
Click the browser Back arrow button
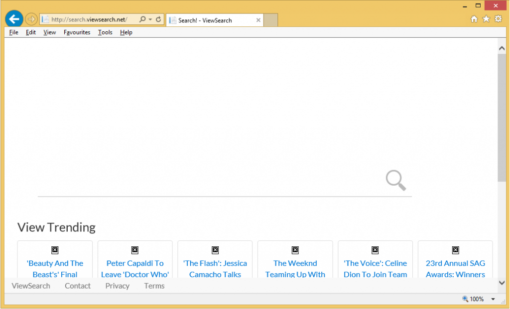[x=14, y=19]
